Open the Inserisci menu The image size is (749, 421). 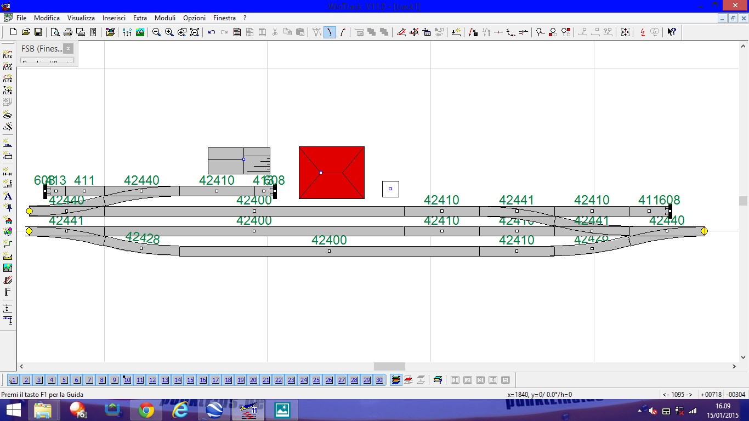pyautogui.click(x=114, y=18)
